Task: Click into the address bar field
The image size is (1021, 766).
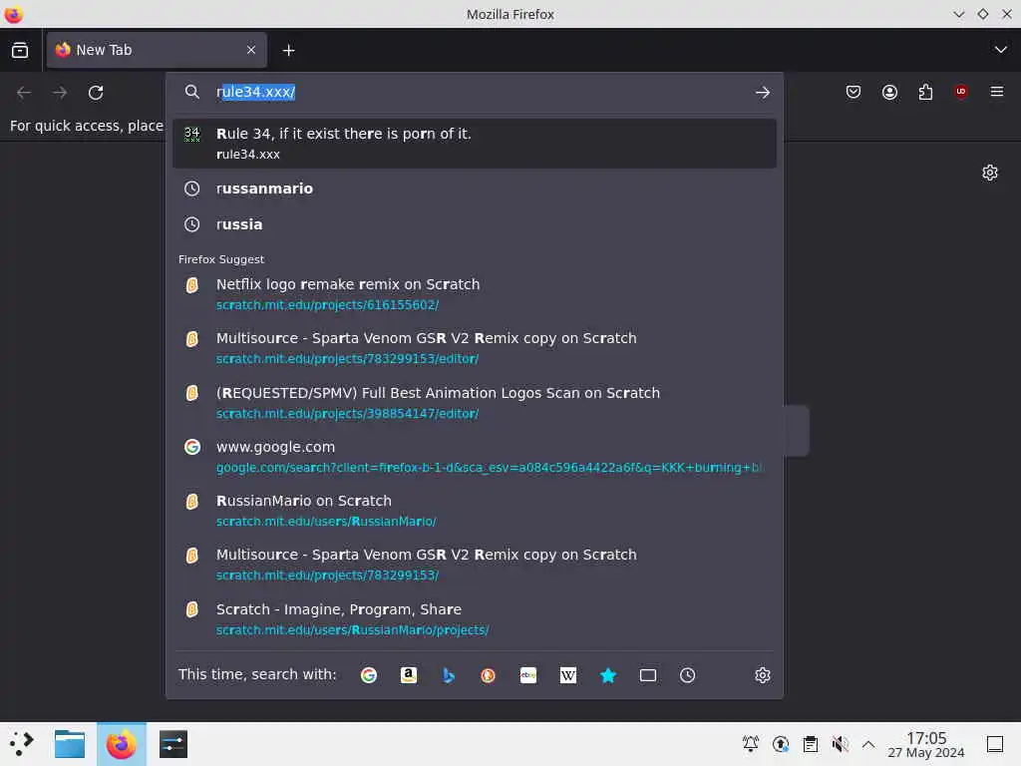Action: pyautogui.click(x=474, y=92)
